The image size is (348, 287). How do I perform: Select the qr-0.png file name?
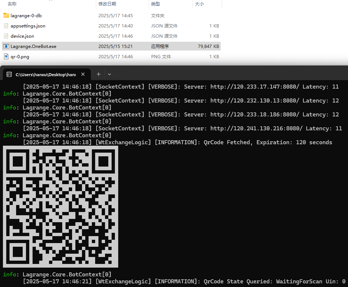tap(20, 56)
